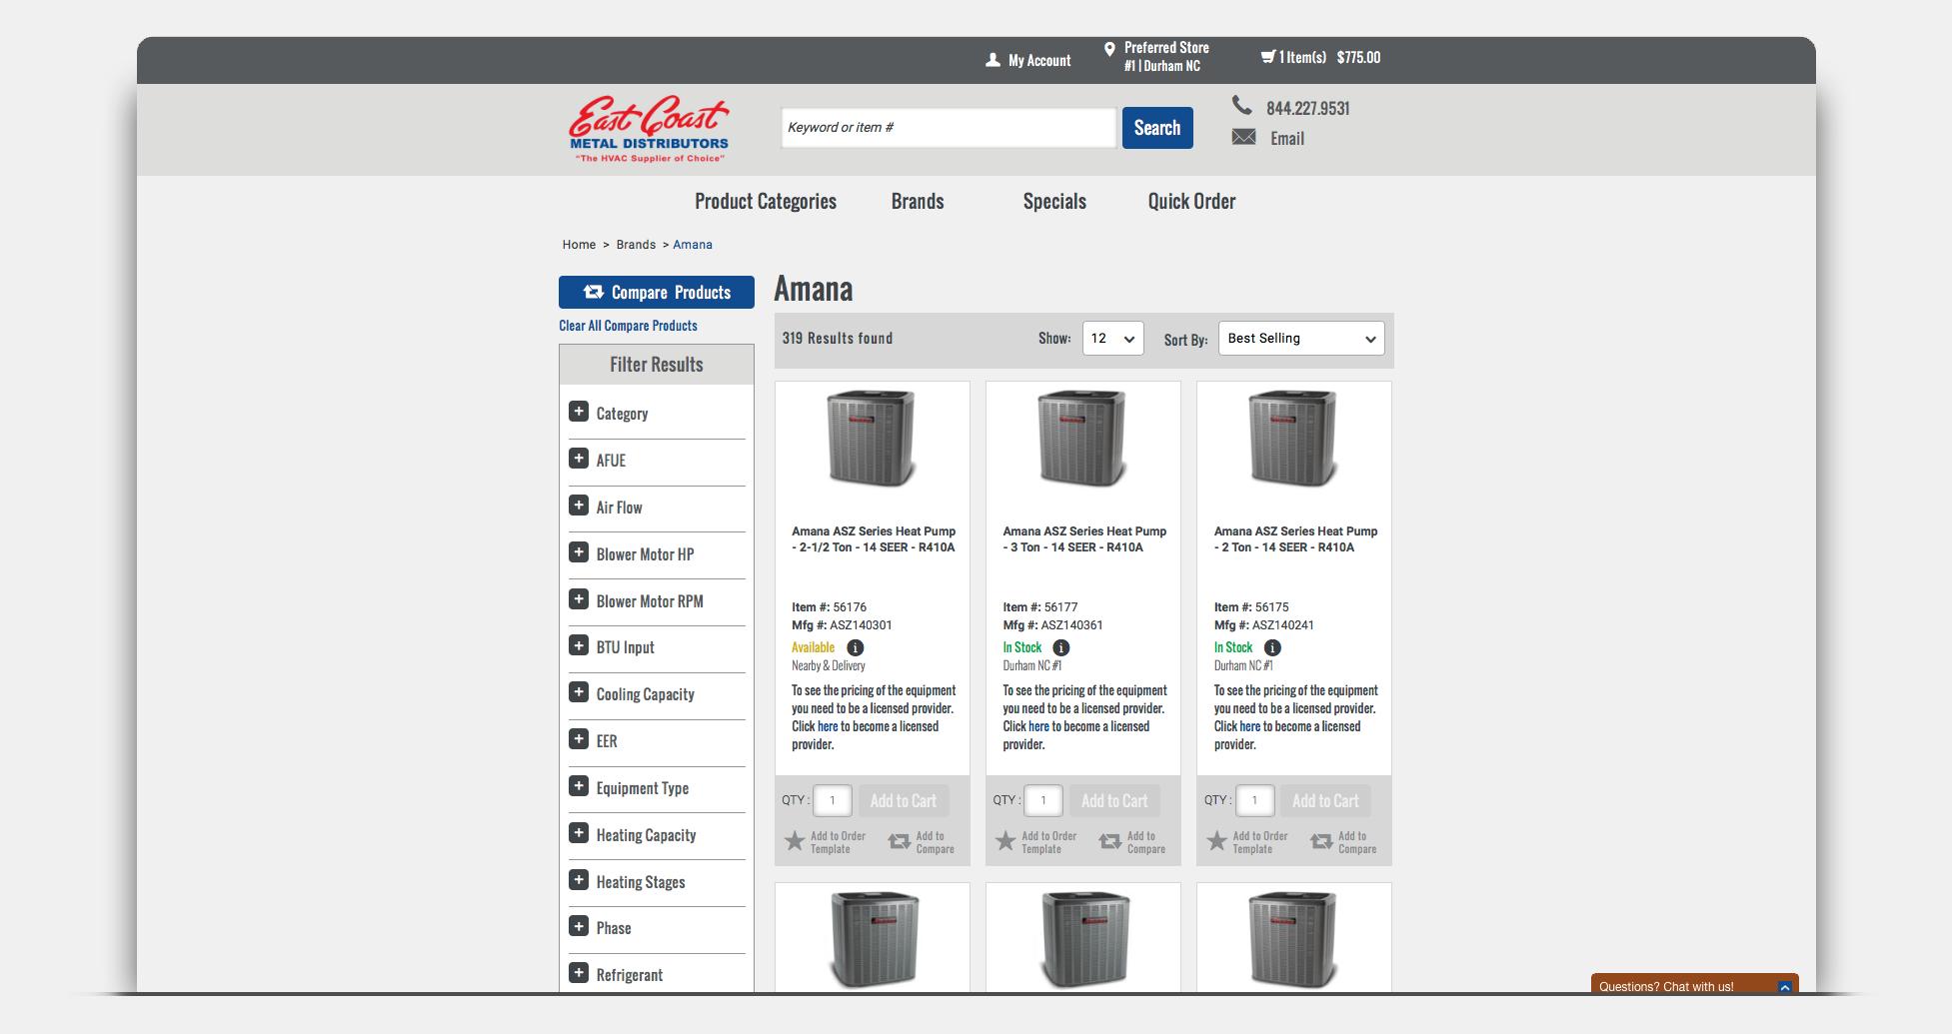Expand the Heating Capacity filter
This screenshot has width=1952, height=1034.
[x=578, y=833]
